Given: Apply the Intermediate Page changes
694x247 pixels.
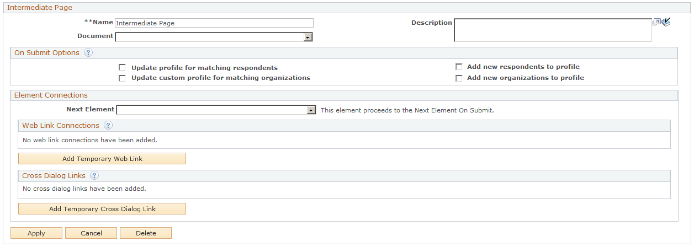Looking at the screenshot, I should [x=36, y=233].
